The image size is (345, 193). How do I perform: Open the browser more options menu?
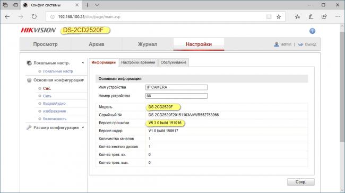click(x=338, y=17)
